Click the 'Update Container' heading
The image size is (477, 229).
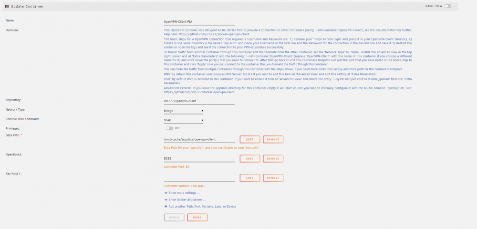(27, 6)
